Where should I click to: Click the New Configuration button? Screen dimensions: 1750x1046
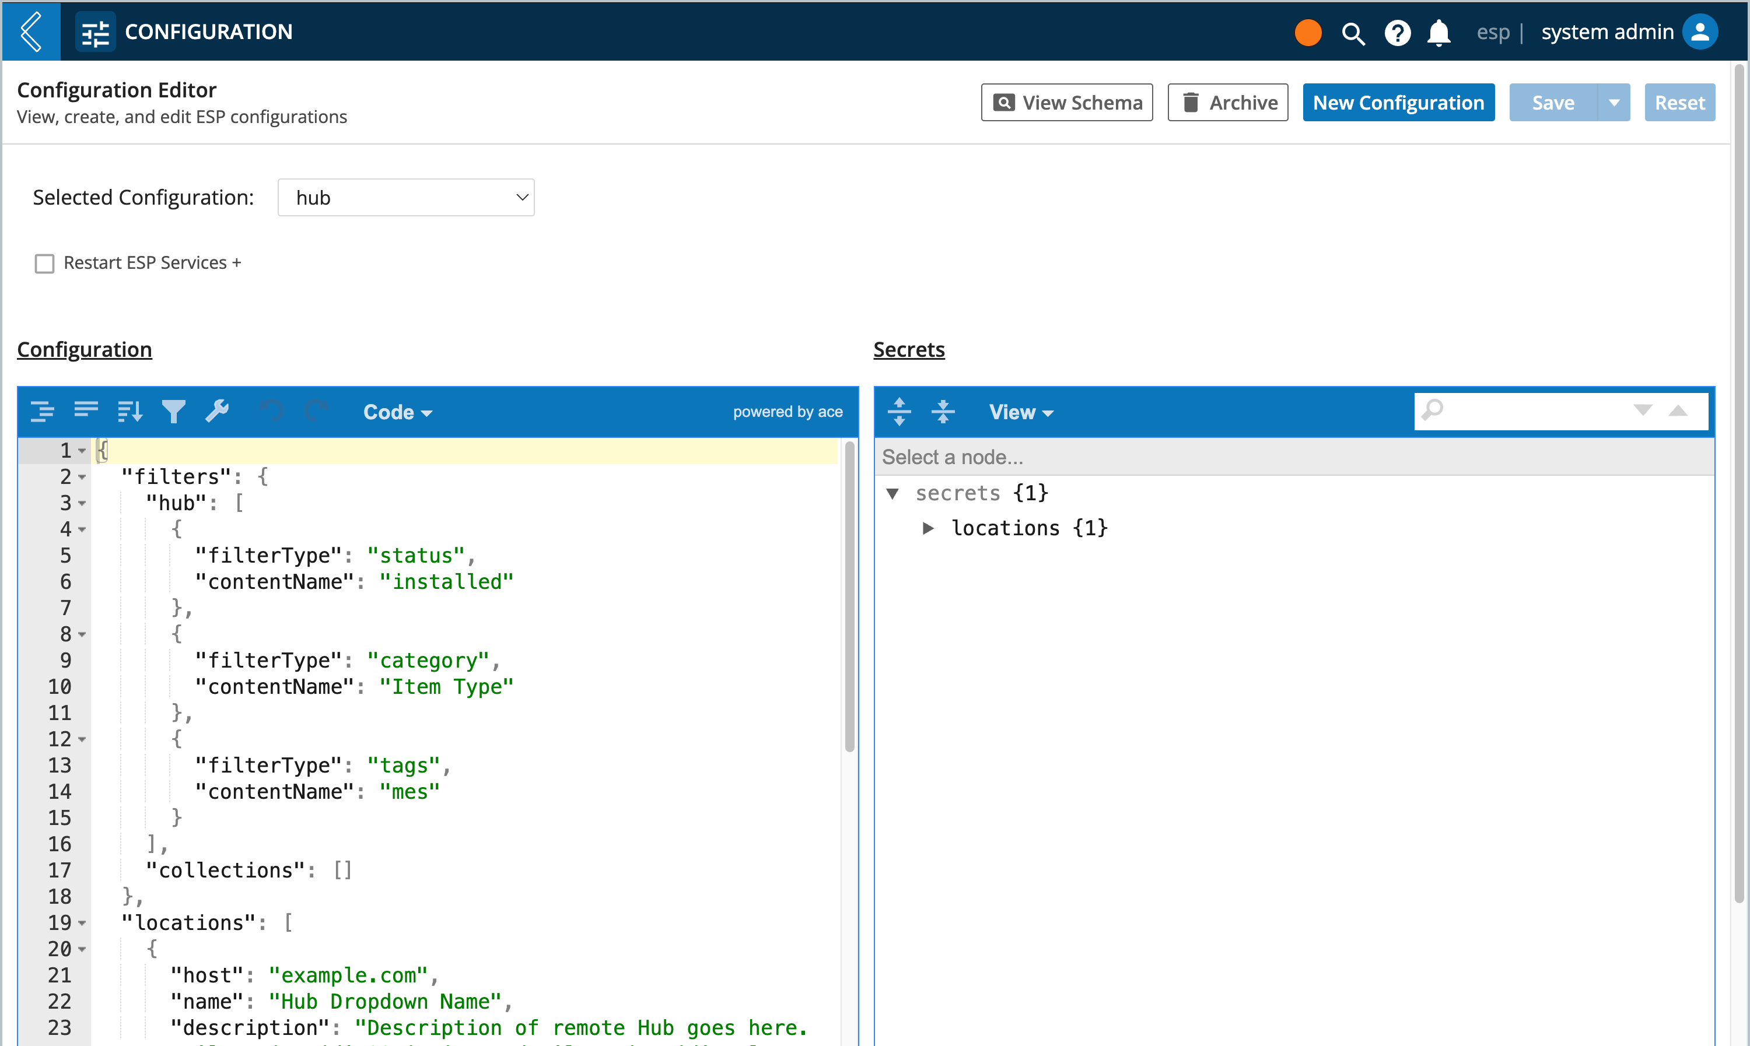click(1398, 103)
